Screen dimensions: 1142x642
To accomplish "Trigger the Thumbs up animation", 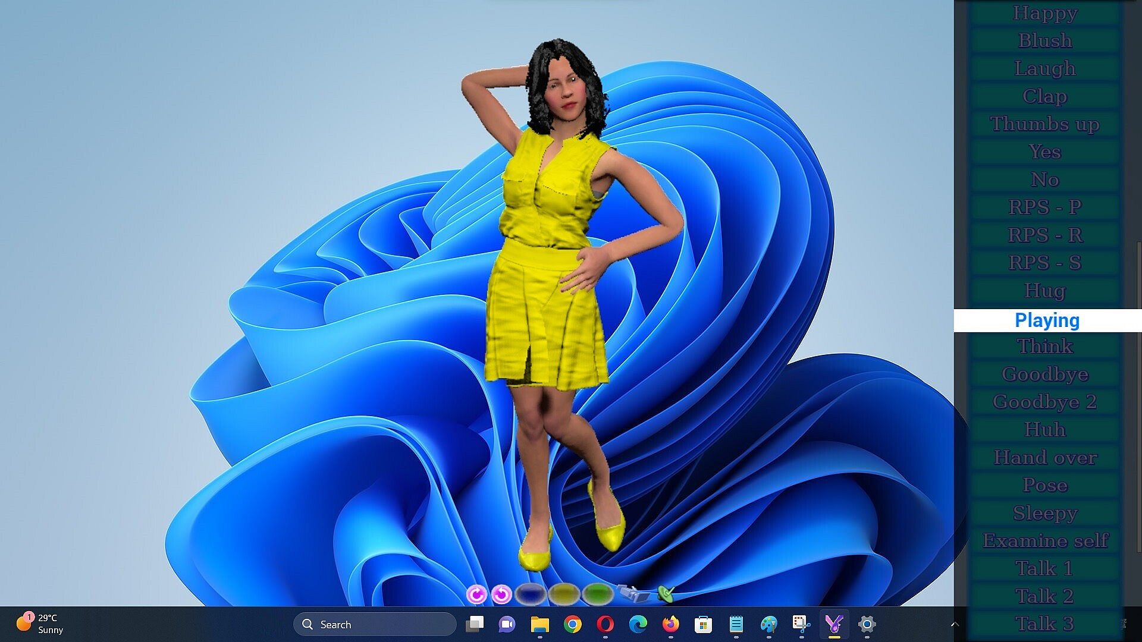I will pyautogui.click(x=1045, y=124).
